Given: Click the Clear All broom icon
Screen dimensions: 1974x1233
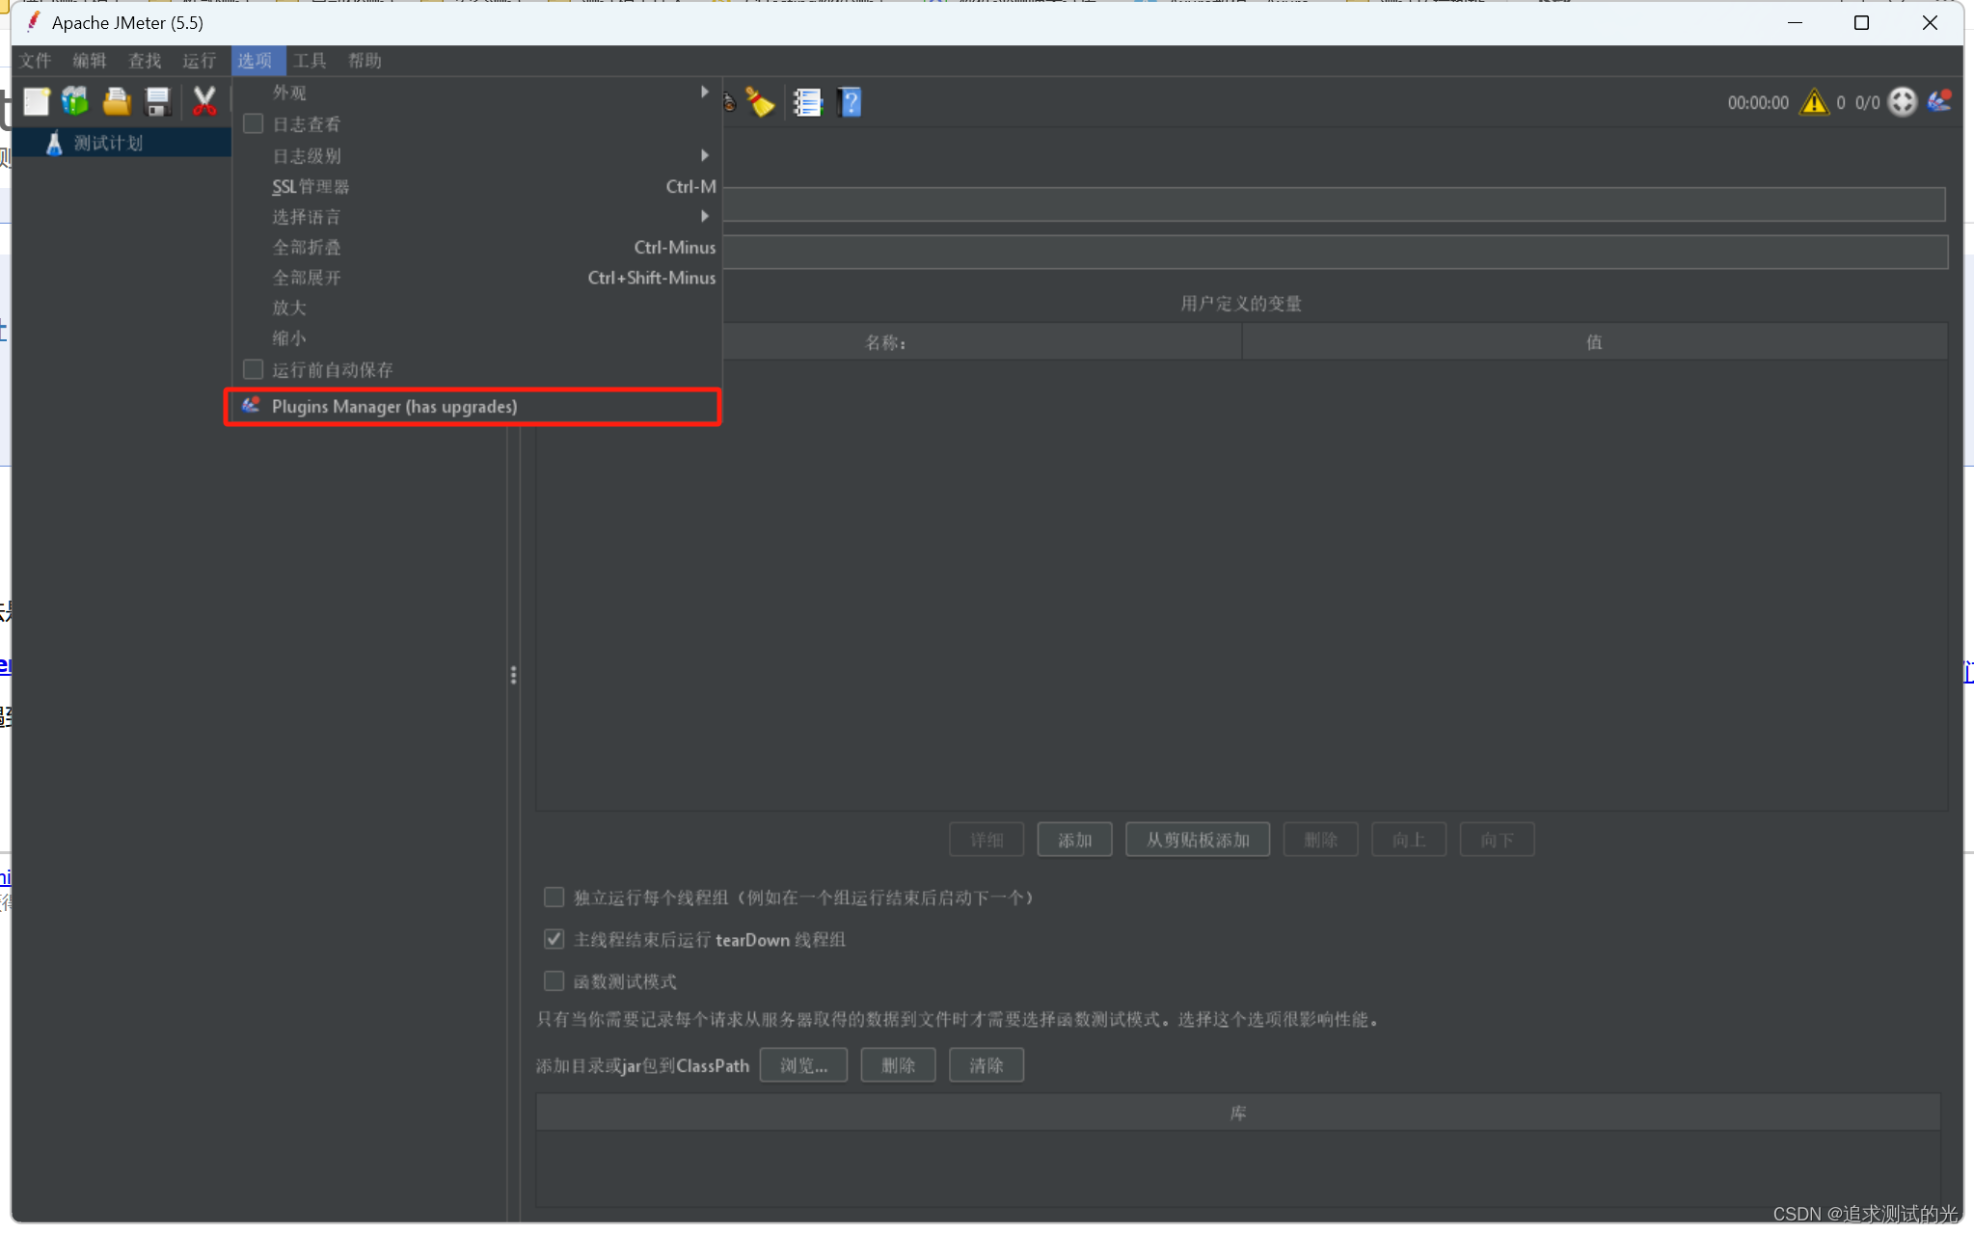Looking at the screenshot, I should [x=761, y=102].
